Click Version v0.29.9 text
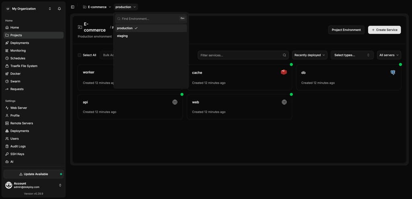This screenshot has width=412, height=199. click(34, 194)
